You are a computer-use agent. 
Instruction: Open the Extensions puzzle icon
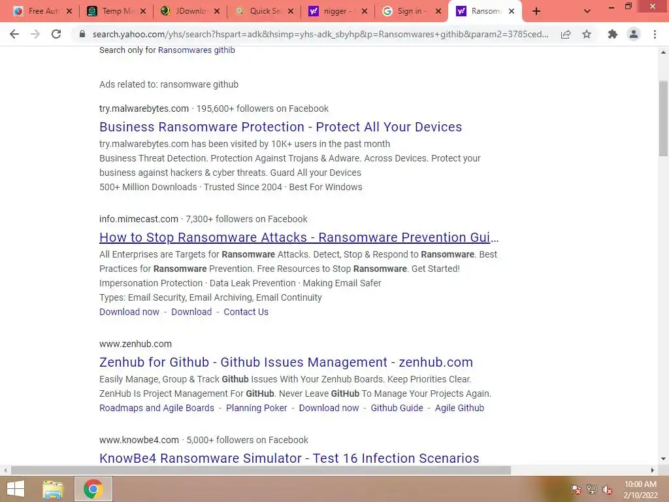(613, 34)
